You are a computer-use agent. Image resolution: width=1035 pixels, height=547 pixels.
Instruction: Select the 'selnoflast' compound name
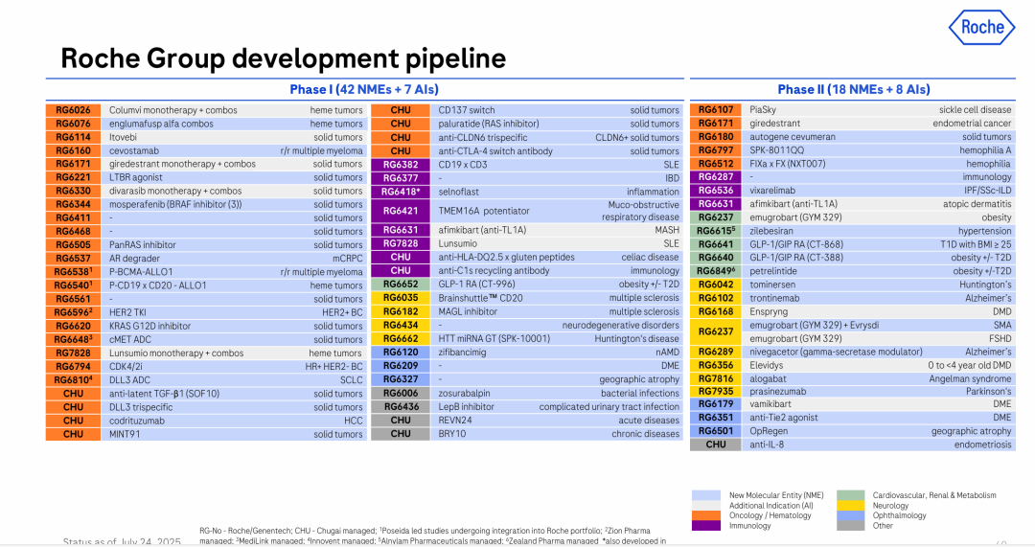point(459,192)
